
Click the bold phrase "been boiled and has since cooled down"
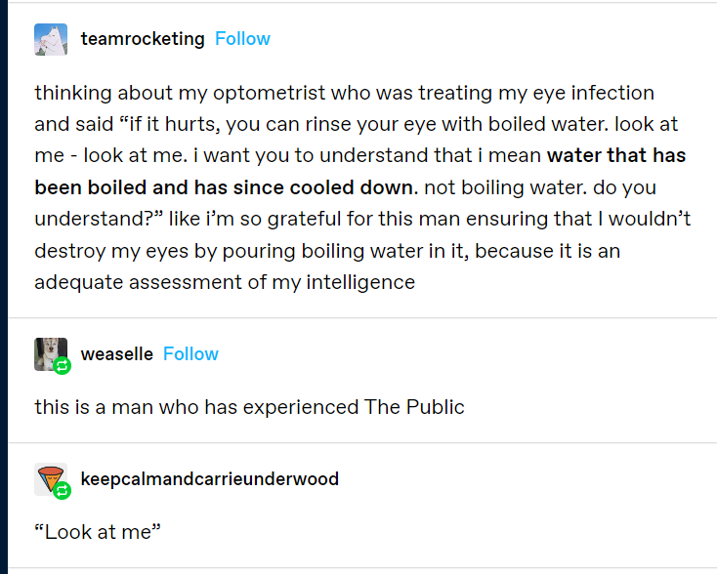(x=225, y=187)
